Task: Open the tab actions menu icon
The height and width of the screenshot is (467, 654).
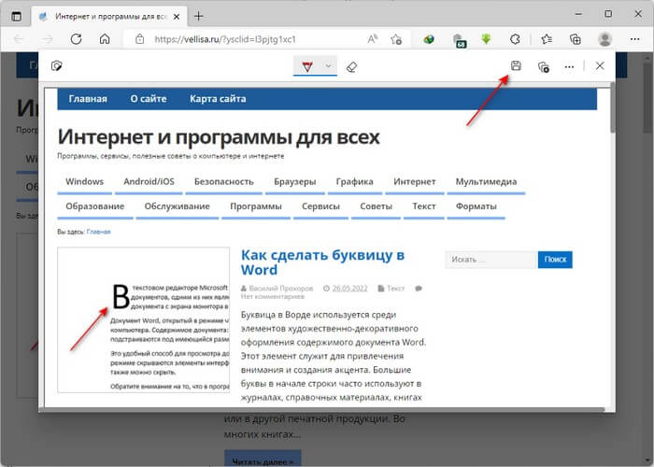Action: point(16,17)
